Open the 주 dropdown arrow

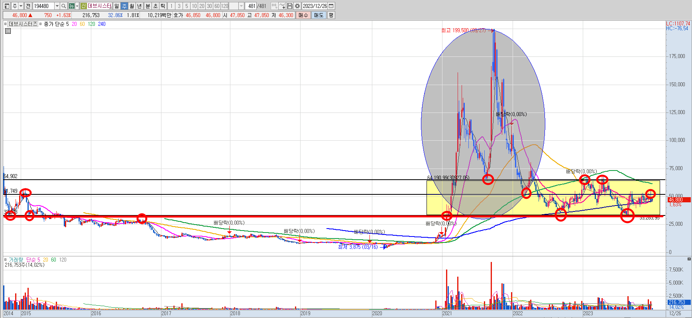point(21,6)
